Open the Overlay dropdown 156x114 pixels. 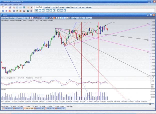coord(74,18)
